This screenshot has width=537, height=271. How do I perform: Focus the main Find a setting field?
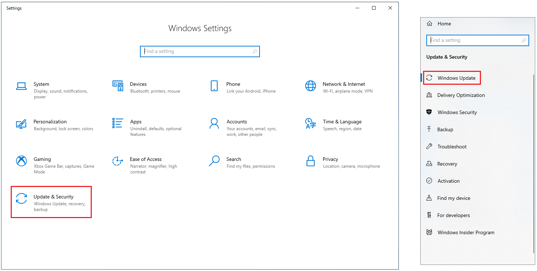coord(200,51)
